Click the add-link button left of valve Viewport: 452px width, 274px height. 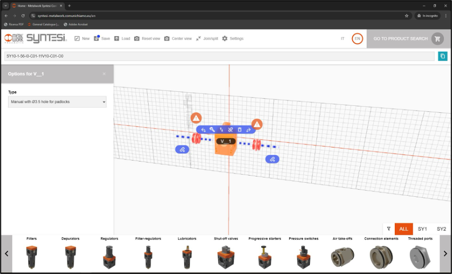coord(182,150)
